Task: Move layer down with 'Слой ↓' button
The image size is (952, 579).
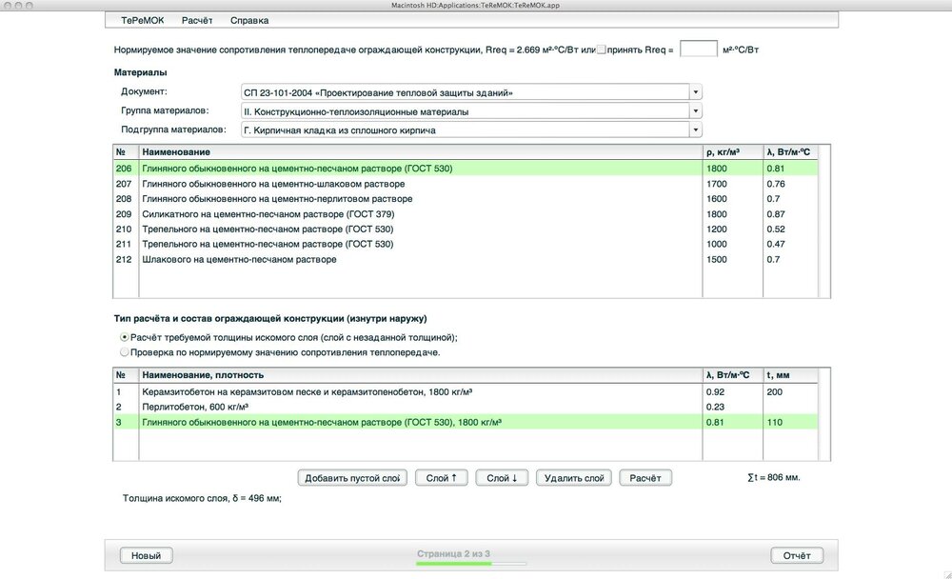Action: click(x=502, y=478)
